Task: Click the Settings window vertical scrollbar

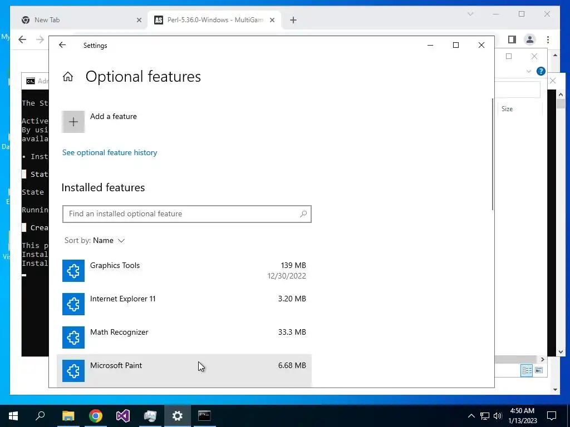Action: tap(493, 154)
